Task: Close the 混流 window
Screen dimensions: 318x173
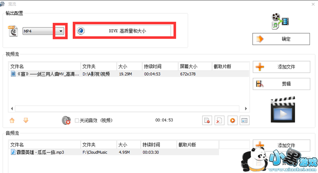Action: point(313,4)
